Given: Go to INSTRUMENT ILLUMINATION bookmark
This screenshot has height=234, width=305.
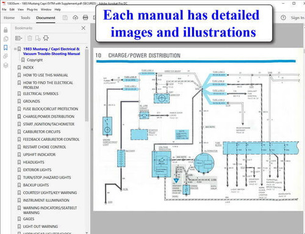Looking at the screenshot, I should pos(46,200).
